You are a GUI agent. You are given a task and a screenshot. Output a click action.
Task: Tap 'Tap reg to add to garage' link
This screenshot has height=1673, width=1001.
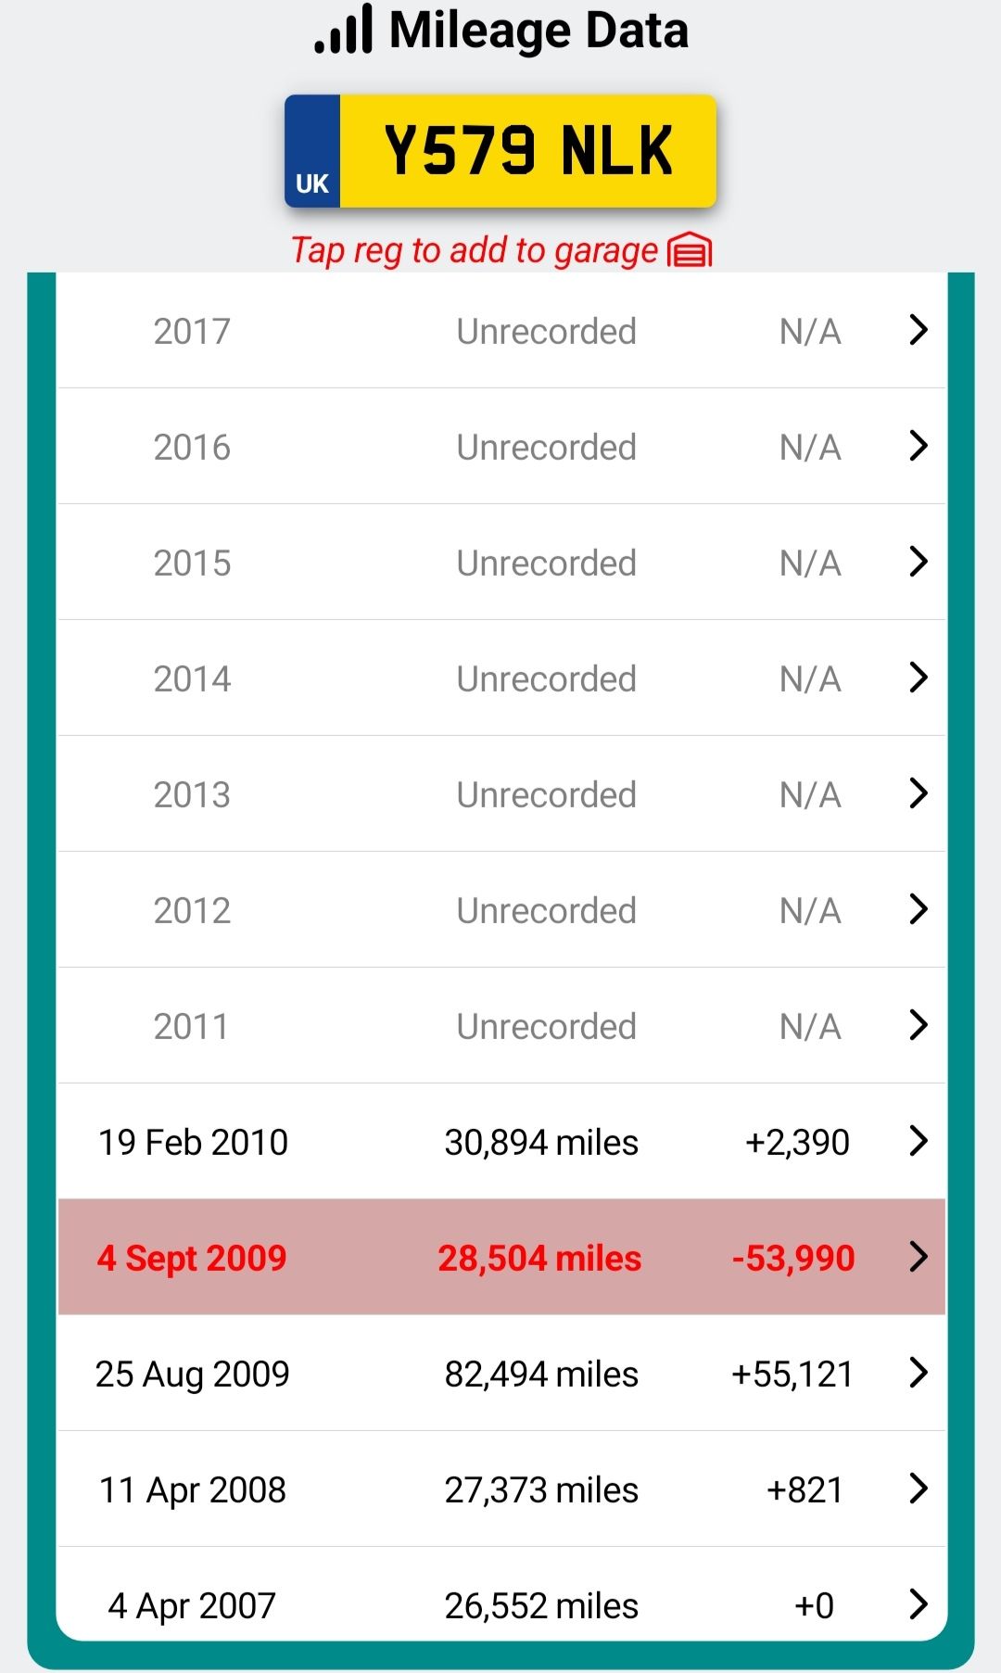pyautogui.click(x=474, y=250)
